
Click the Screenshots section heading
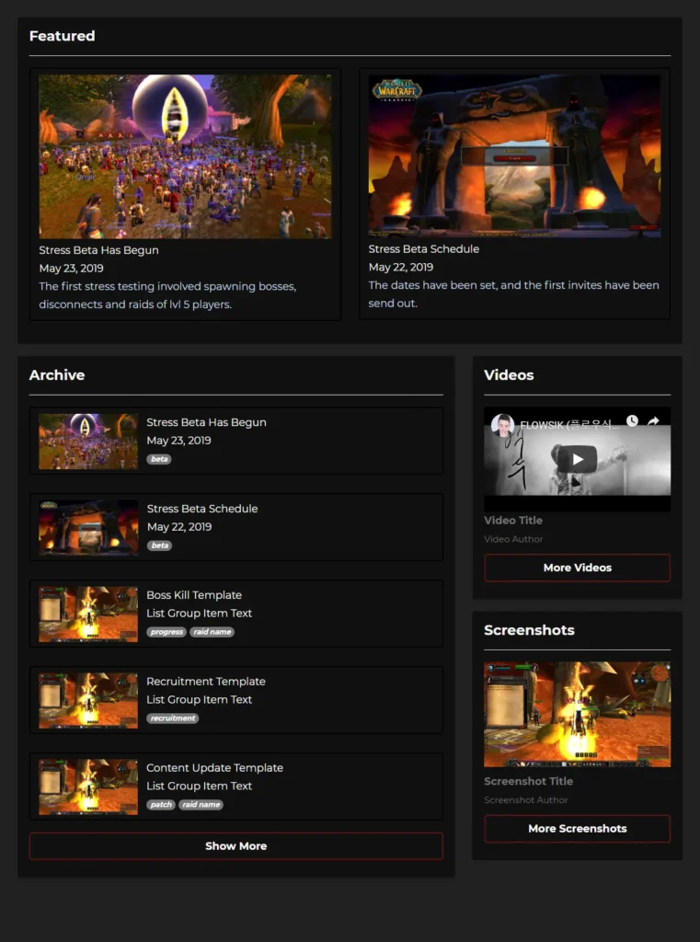point(529,630)
